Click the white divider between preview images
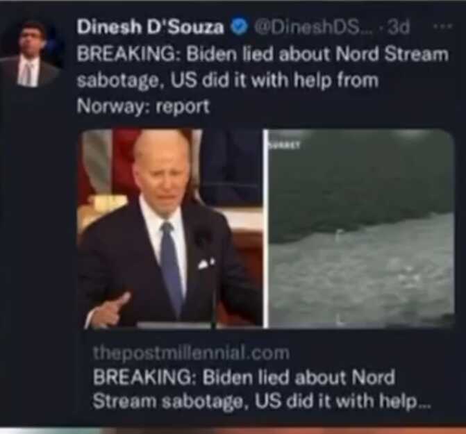The width and height of the screenshot is (466, 434). (266, 228)
